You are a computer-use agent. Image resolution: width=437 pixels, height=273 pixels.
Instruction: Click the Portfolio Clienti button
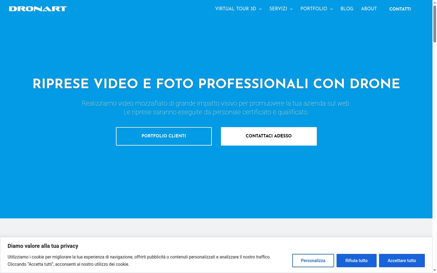point(164,136)
